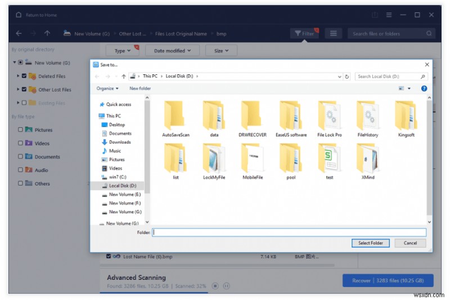Viewport: 450px width, 300px height.
Task: Check the Pictures file type checkbox
Action: point(20,129)
